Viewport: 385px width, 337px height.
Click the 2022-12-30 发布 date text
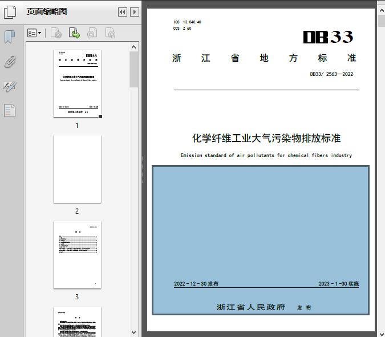tap(196, 284)
